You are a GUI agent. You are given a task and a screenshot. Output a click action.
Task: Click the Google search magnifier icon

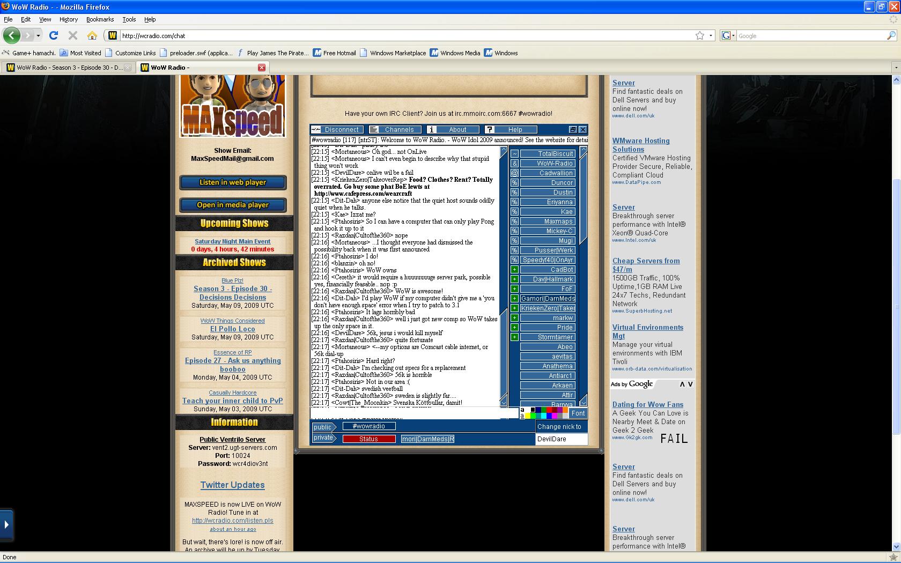pos(891,35)
